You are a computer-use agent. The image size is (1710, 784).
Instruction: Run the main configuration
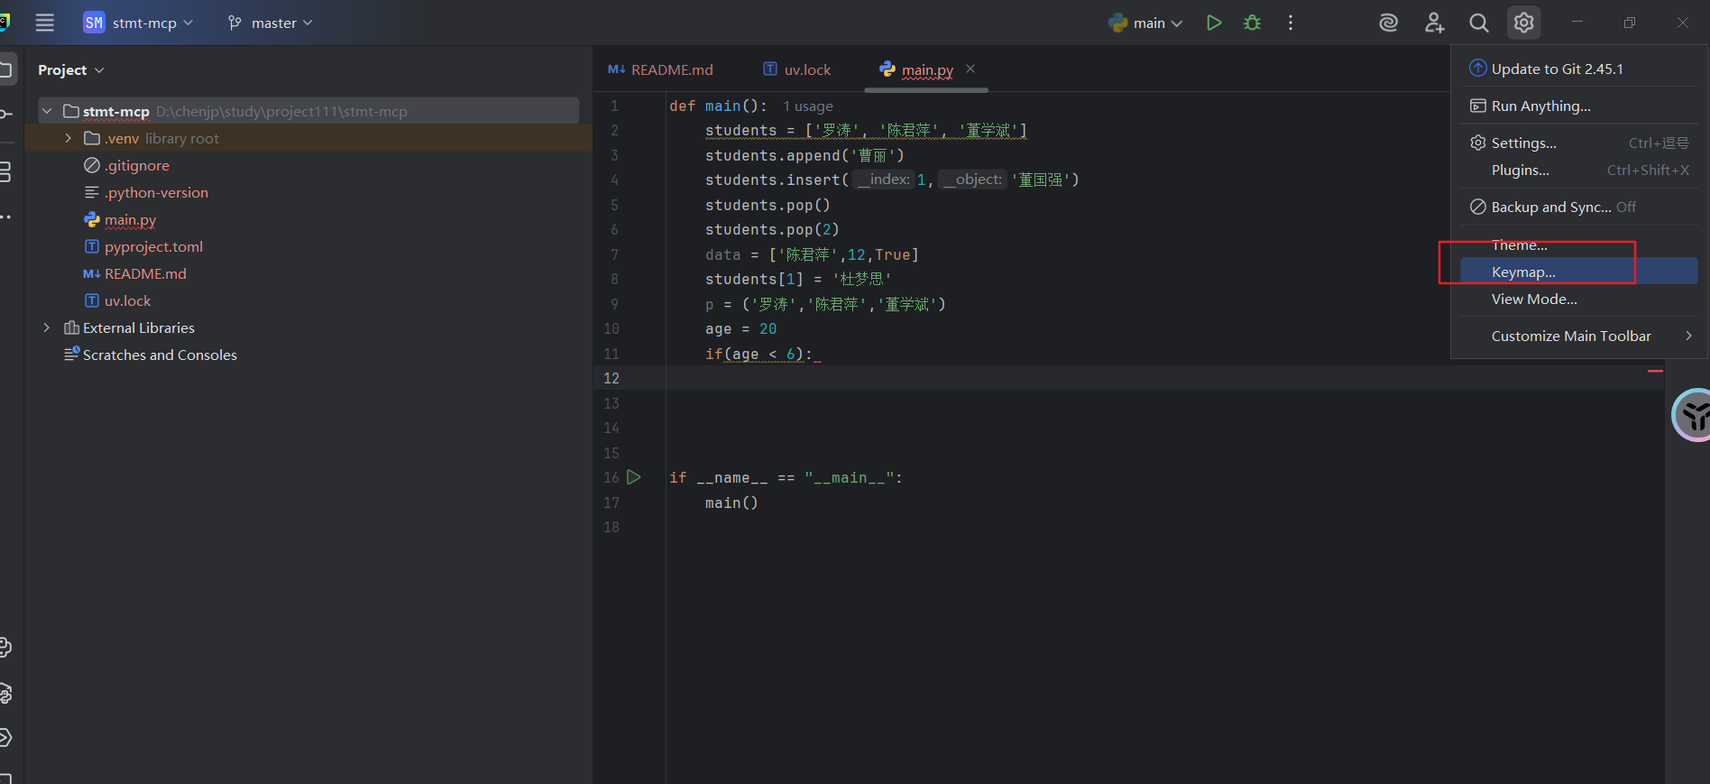pyautogui.click(x=1214, y=23)
